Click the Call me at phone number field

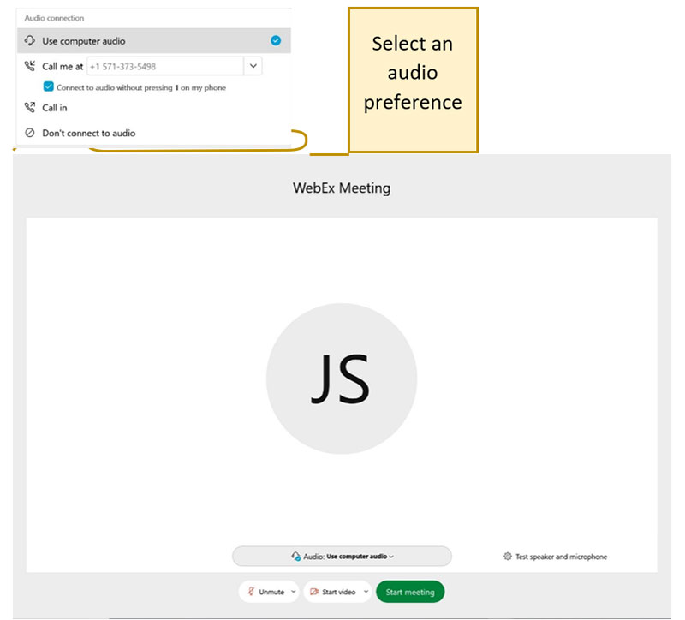164,66
